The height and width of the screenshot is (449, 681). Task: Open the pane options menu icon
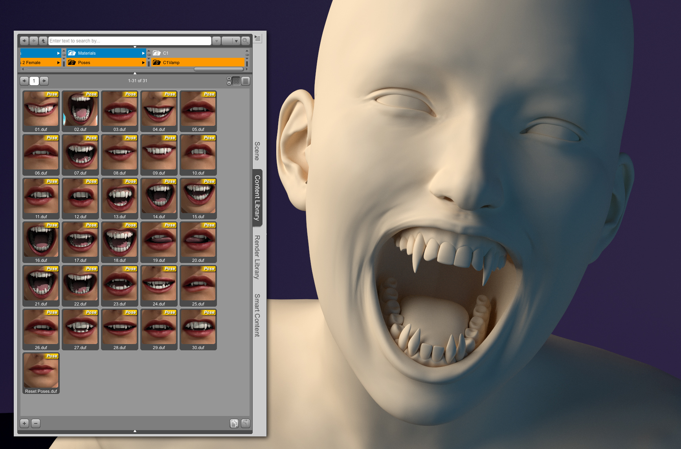coord(257,38)
